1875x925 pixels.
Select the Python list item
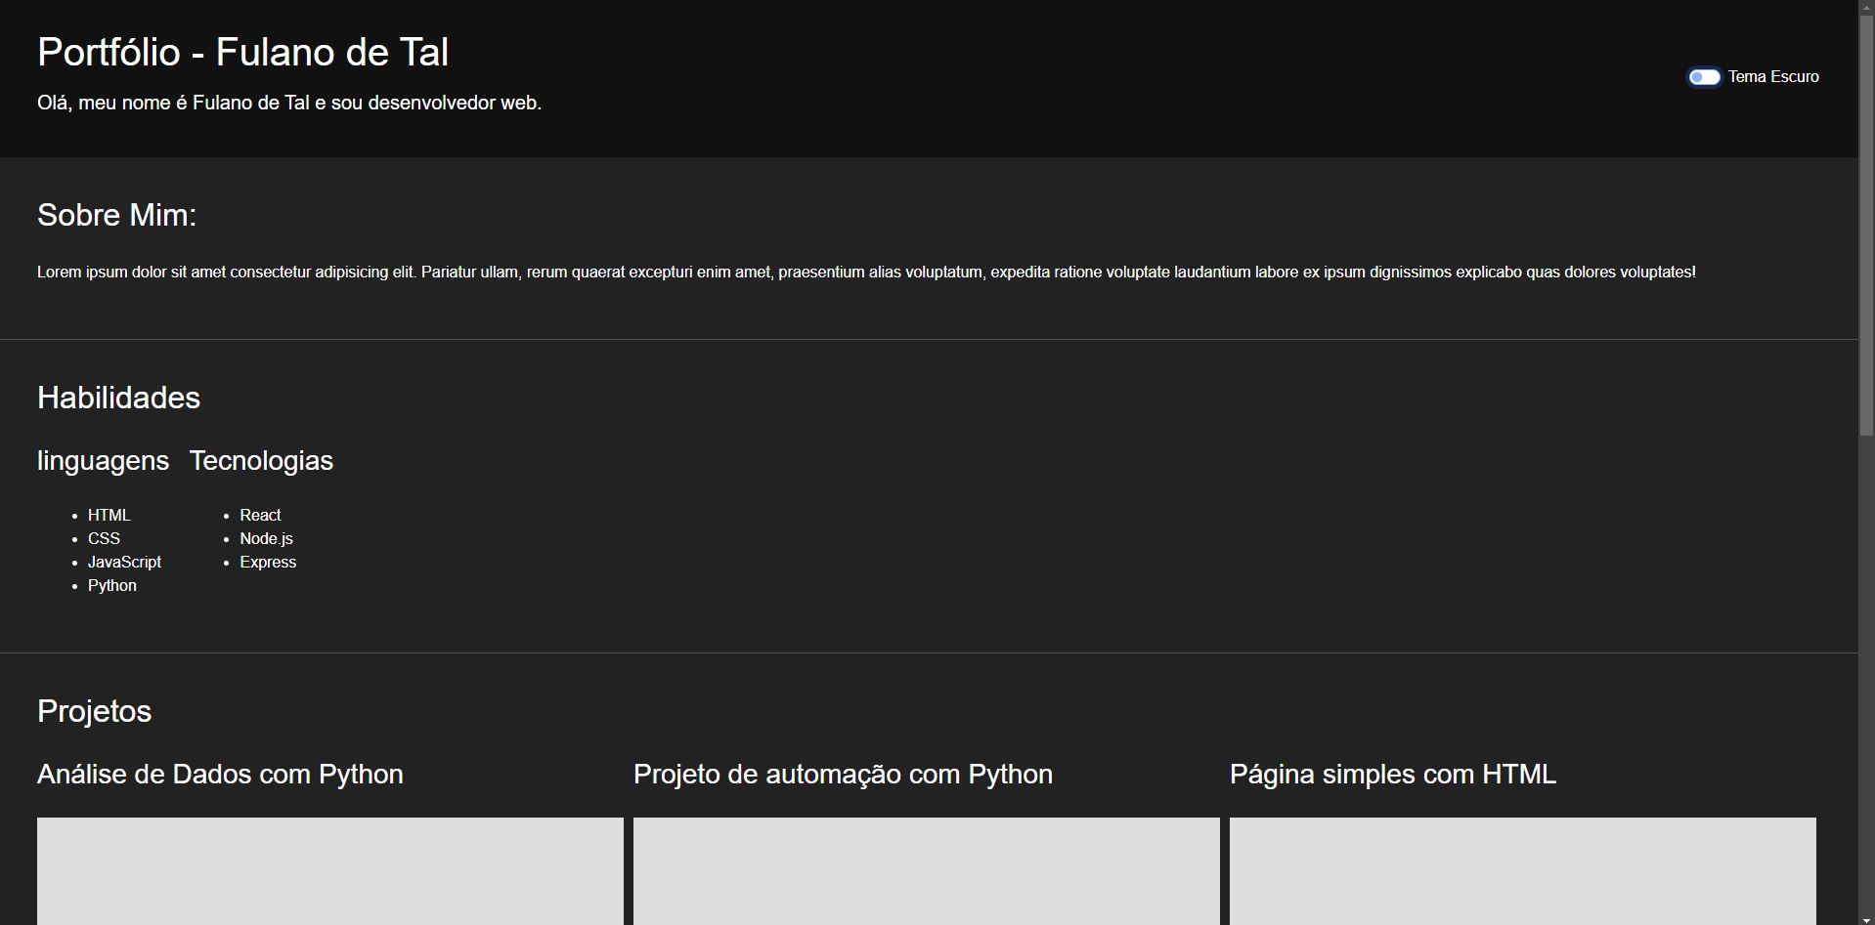(112, 585)
